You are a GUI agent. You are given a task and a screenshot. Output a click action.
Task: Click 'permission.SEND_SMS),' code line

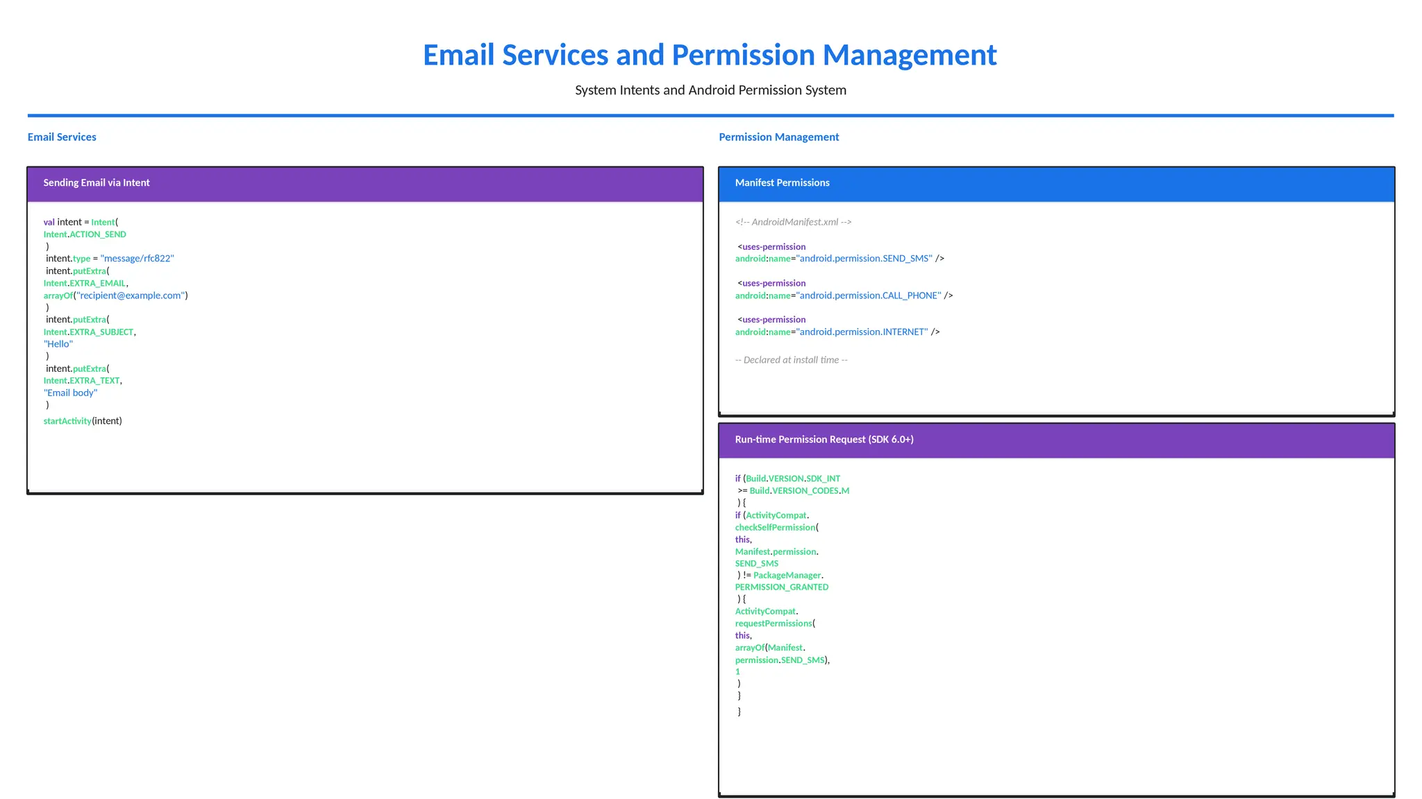783,660
